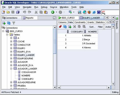
Task: Switch to the Constraints tab
Action: click(x=80, y=22)
